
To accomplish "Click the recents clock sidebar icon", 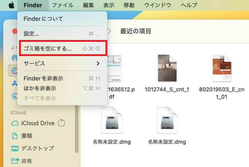I will point(14,71).
